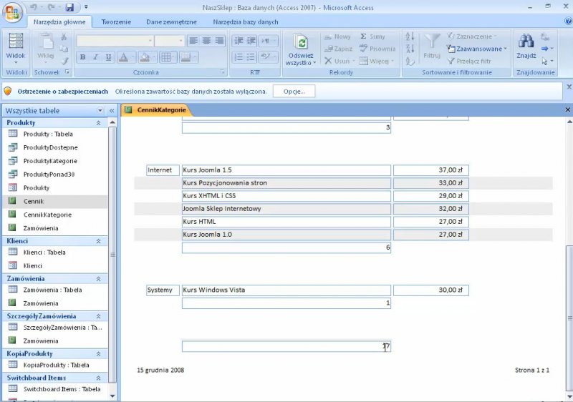Click the Widok view icon
This screenshot has width=573, height=402.
tap(15, 43)
